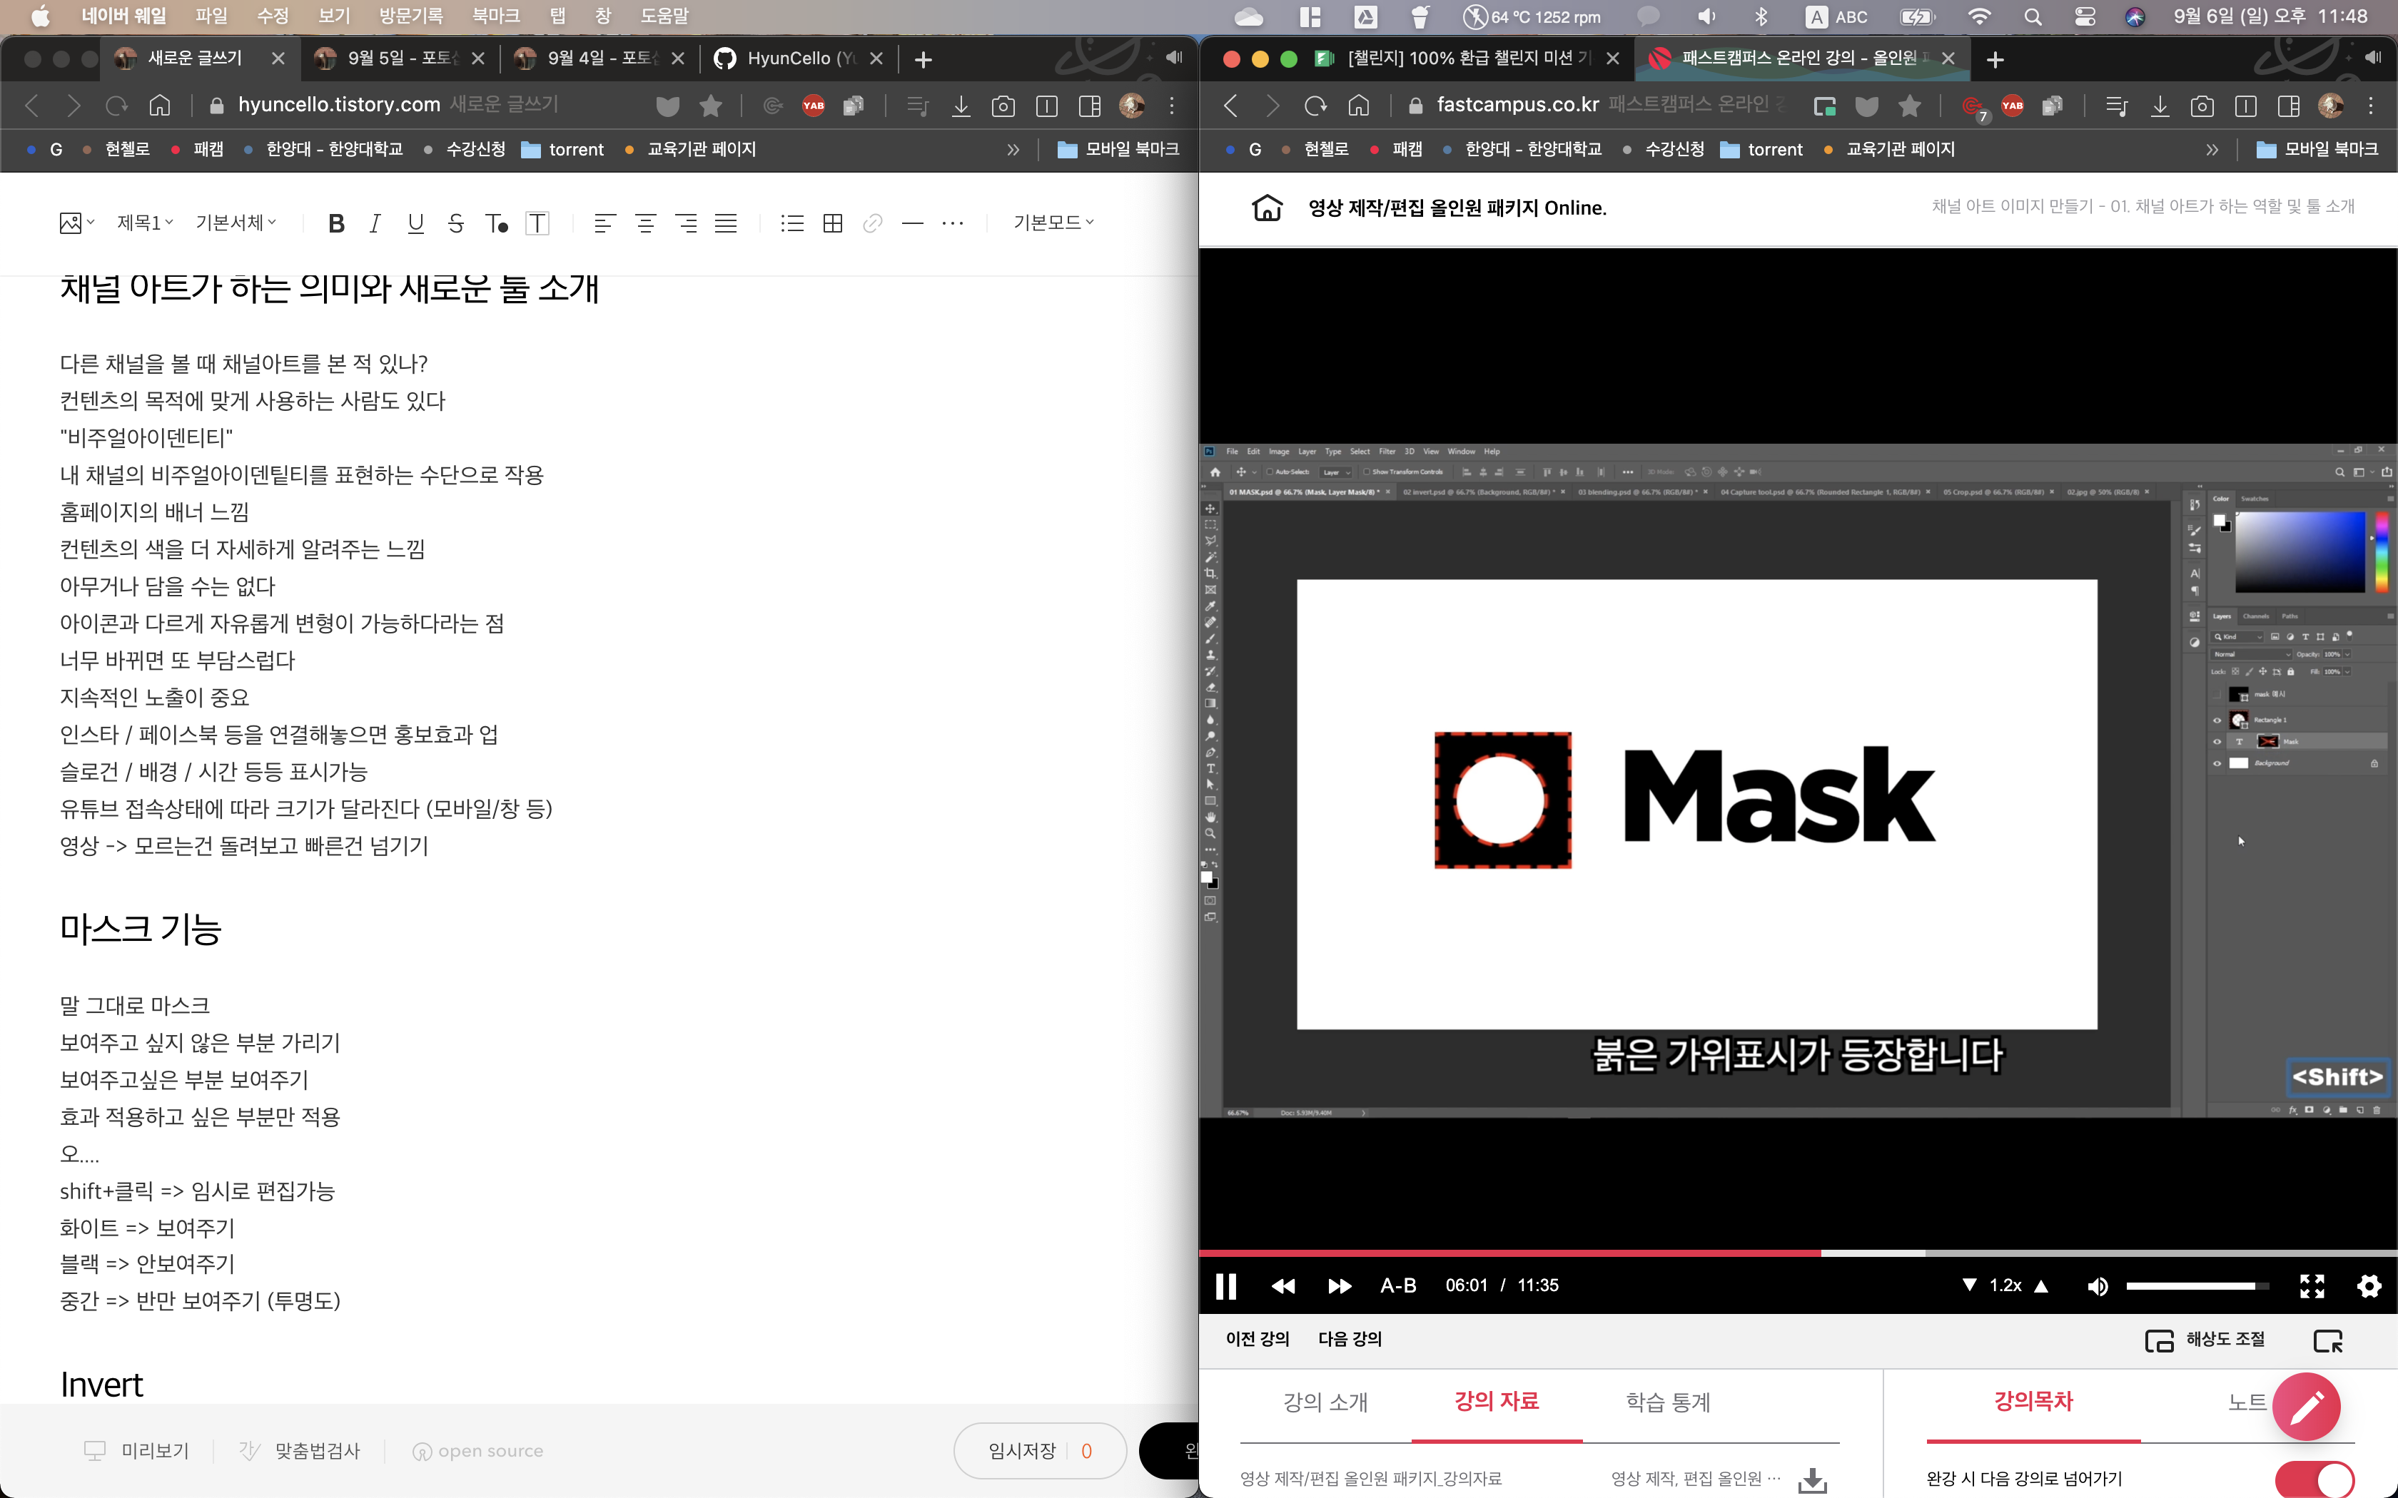Enter fullscreen mode on video player
The image size is (2398, 1498).
2312,1286
